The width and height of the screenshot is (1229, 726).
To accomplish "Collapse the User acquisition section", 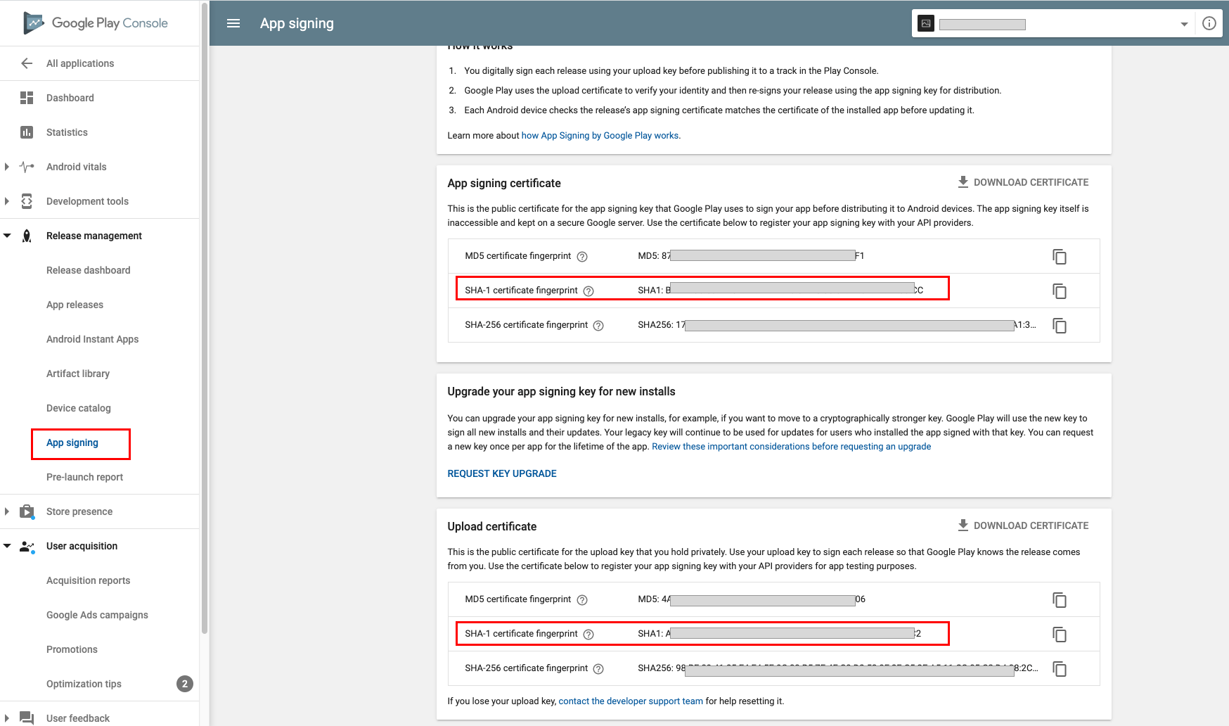I will coord(7,546).
